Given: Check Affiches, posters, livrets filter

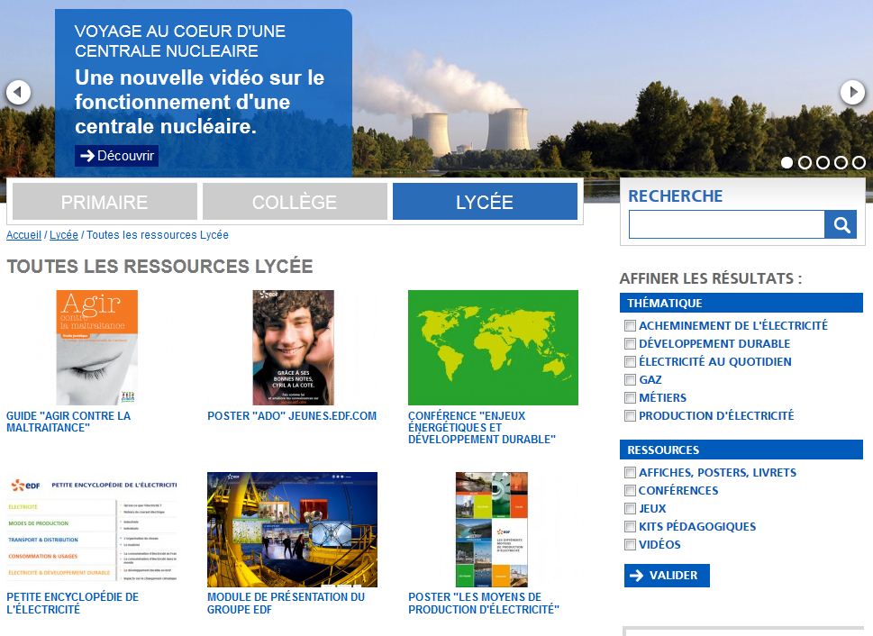Looking at the screenshot, I should [630, 473].
